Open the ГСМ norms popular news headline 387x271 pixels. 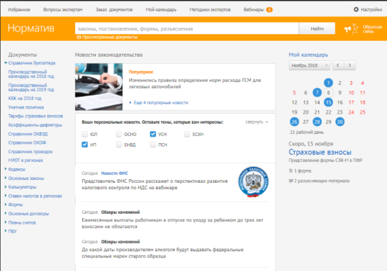pos(195,83)
